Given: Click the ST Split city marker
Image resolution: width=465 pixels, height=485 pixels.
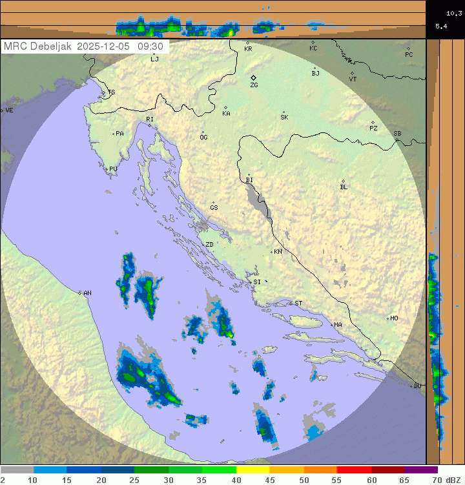Looking at the screenshot, I should click(291, 304).
